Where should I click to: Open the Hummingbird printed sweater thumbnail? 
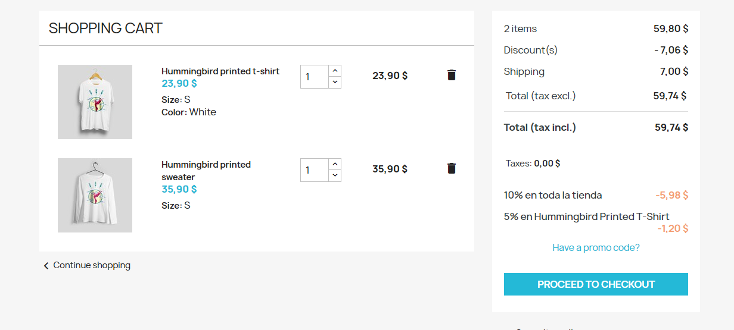click(x=95, y=195)
